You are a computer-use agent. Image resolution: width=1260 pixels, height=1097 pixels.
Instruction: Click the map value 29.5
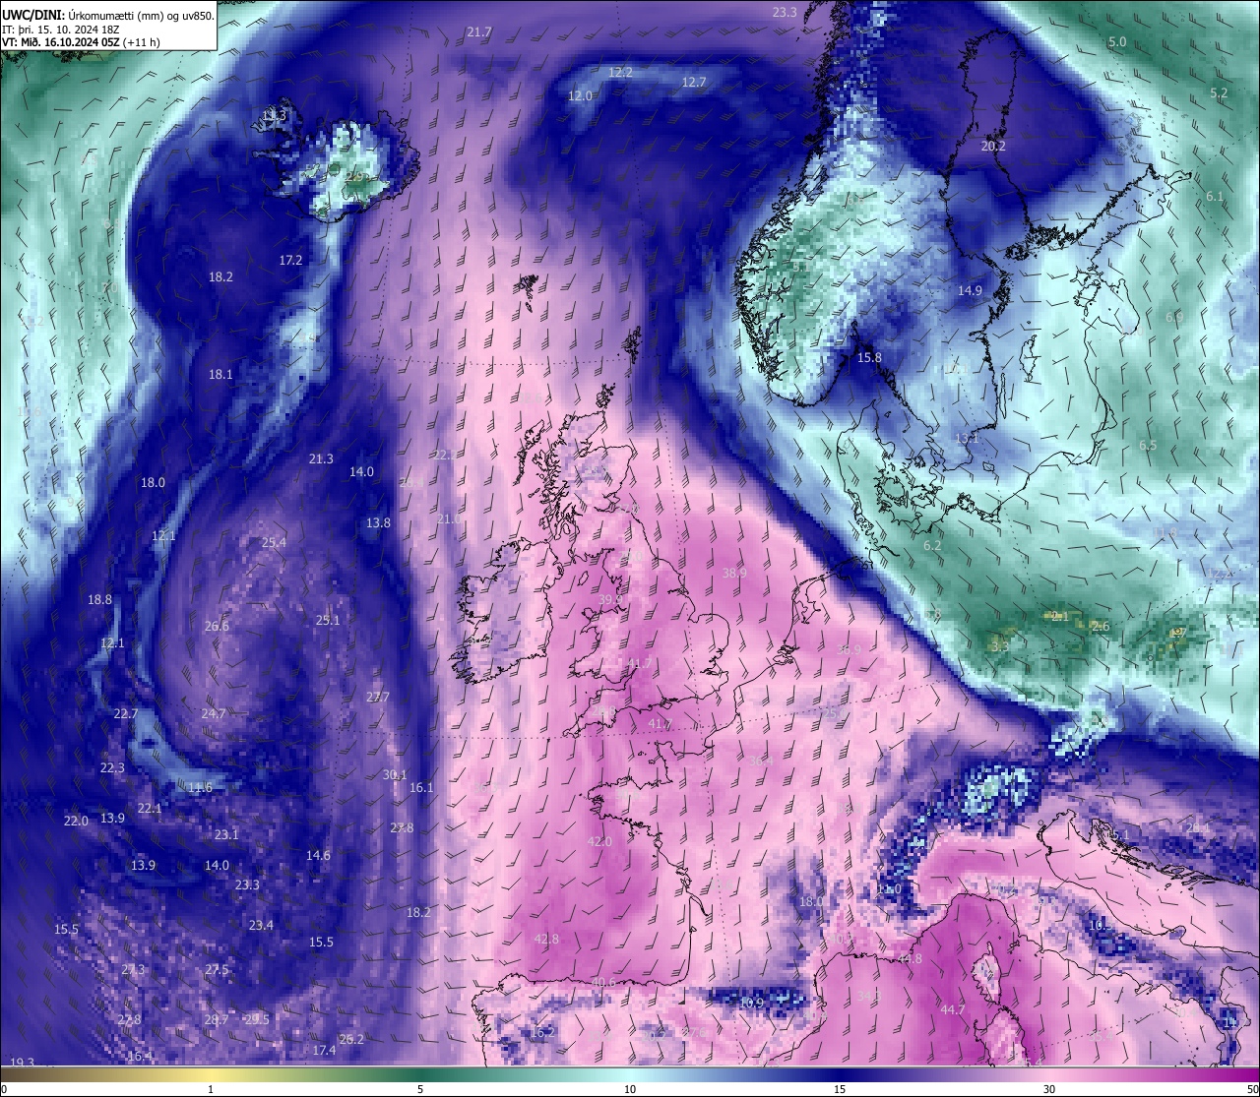257,1020
